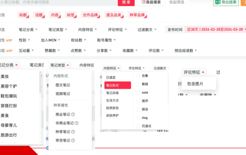246x155 pixels.
Task: Select 生活方式 in content feature panel
Action: [113, 100]
